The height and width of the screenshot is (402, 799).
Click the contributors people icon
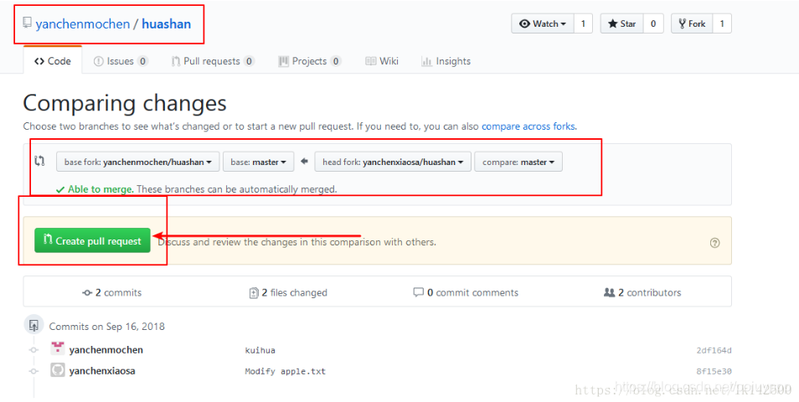click(x=609, y=292)
